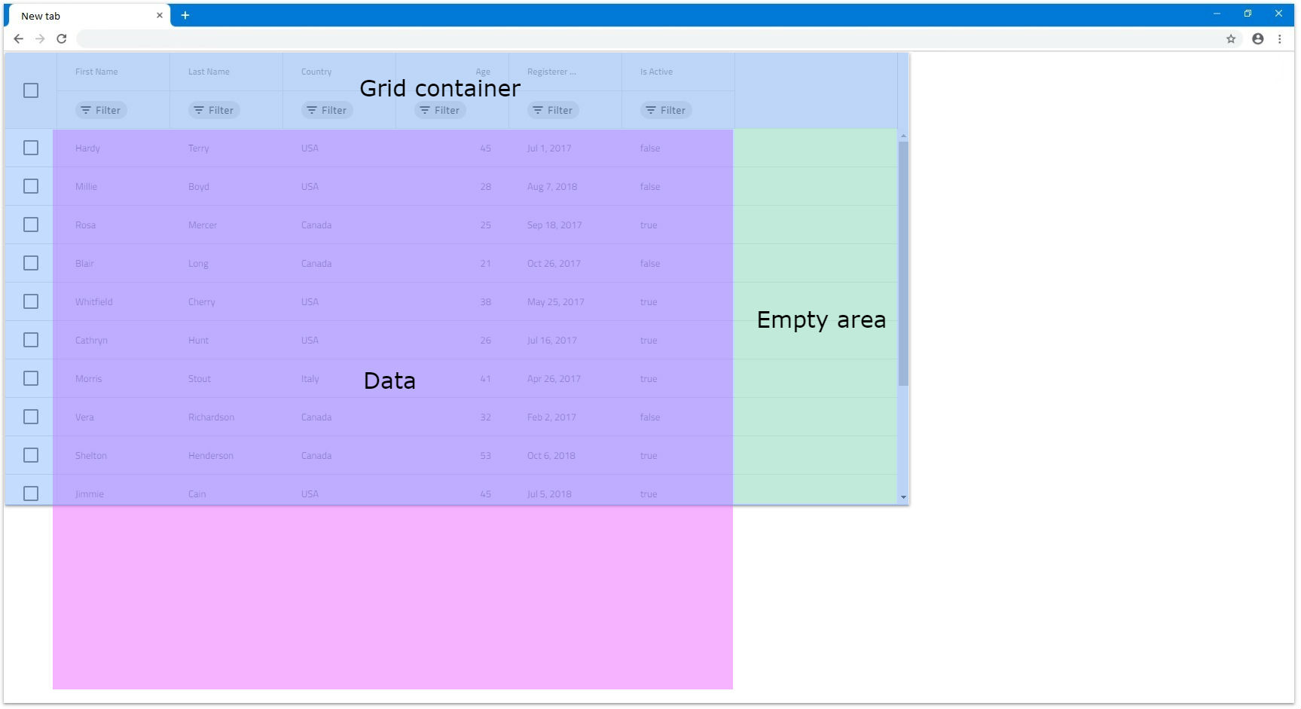Click the browser back arrow icon

[x=19, y=39]
